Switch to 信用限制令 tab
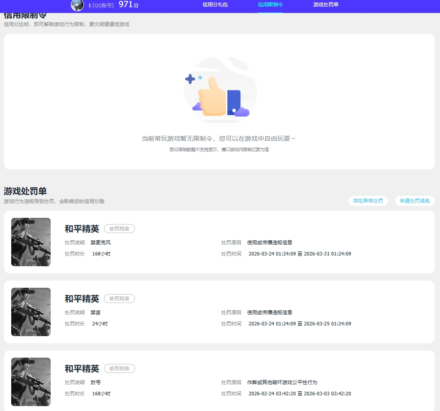The height and width of the screenshot is (411, 440). 270,5
